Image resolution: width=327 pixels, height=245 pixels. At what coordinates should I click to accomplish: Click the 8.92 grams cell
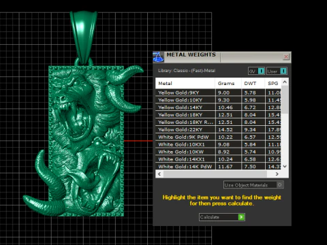[228, 152]
